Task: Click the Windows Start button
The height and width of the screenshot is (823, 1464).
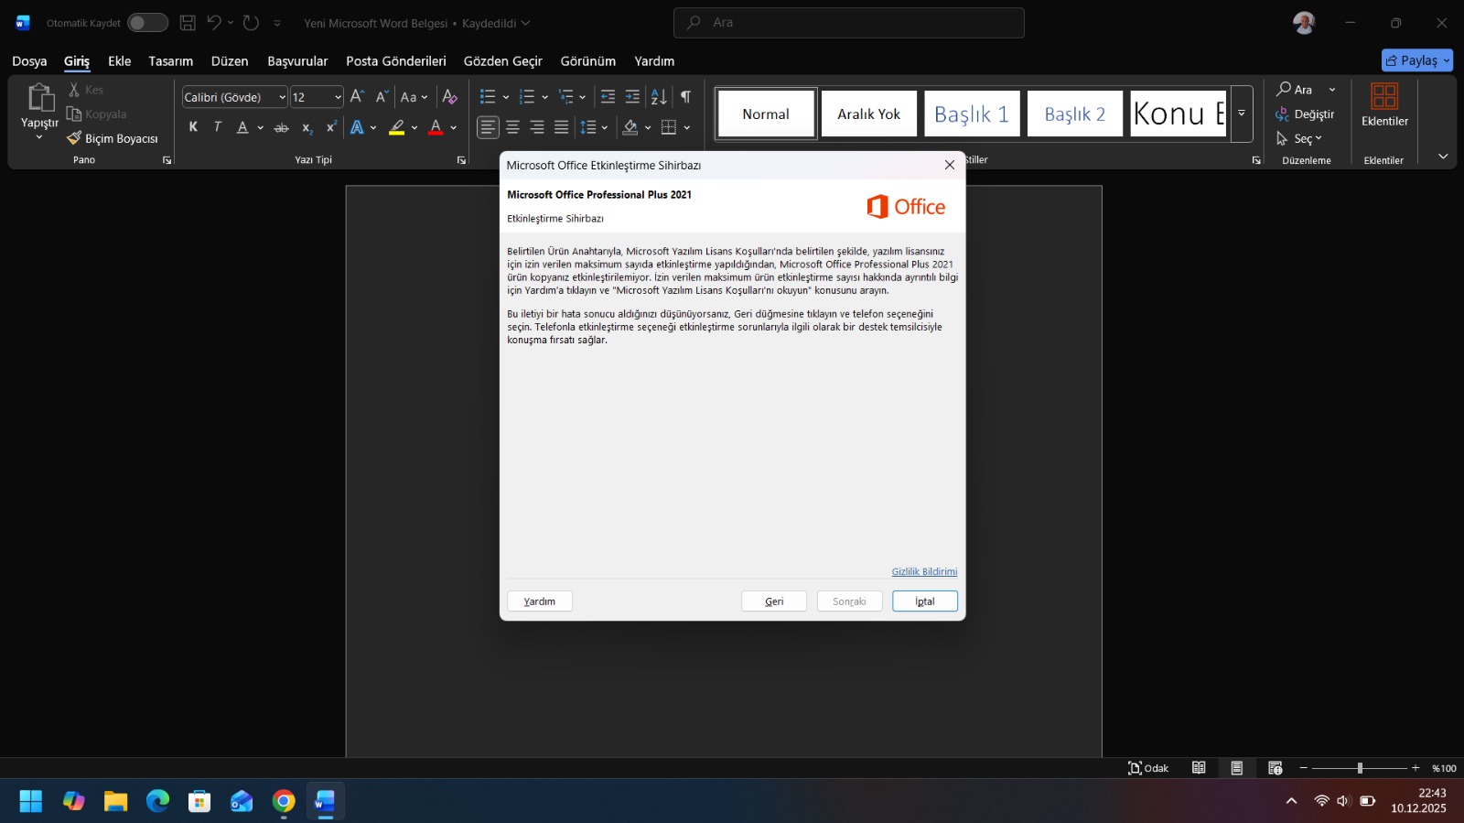Action: 31,802
